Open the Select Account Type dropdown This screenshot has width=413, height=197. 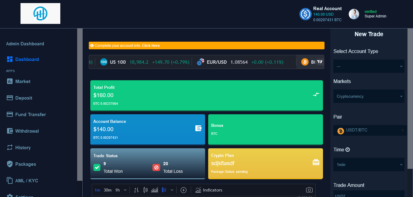(x=369, y=66)
